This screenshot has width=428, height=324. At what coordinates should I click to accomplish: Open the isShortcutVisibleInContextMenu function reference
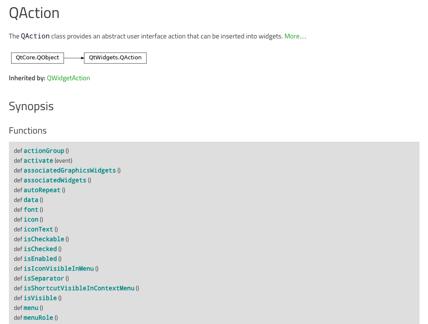[x=79, y=288]
